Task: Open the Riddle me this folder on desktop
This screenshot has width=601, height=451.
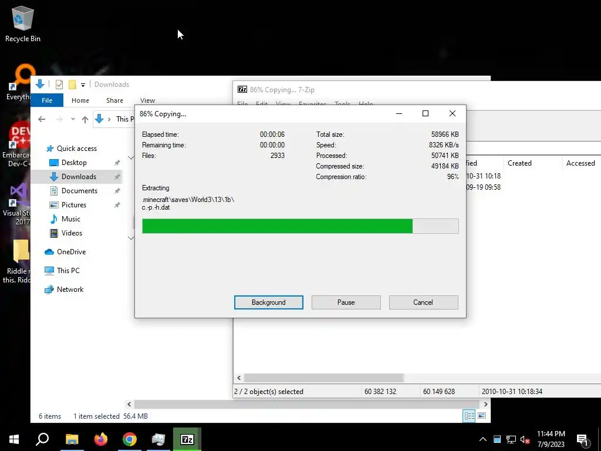Action: [x=16, y=261]
